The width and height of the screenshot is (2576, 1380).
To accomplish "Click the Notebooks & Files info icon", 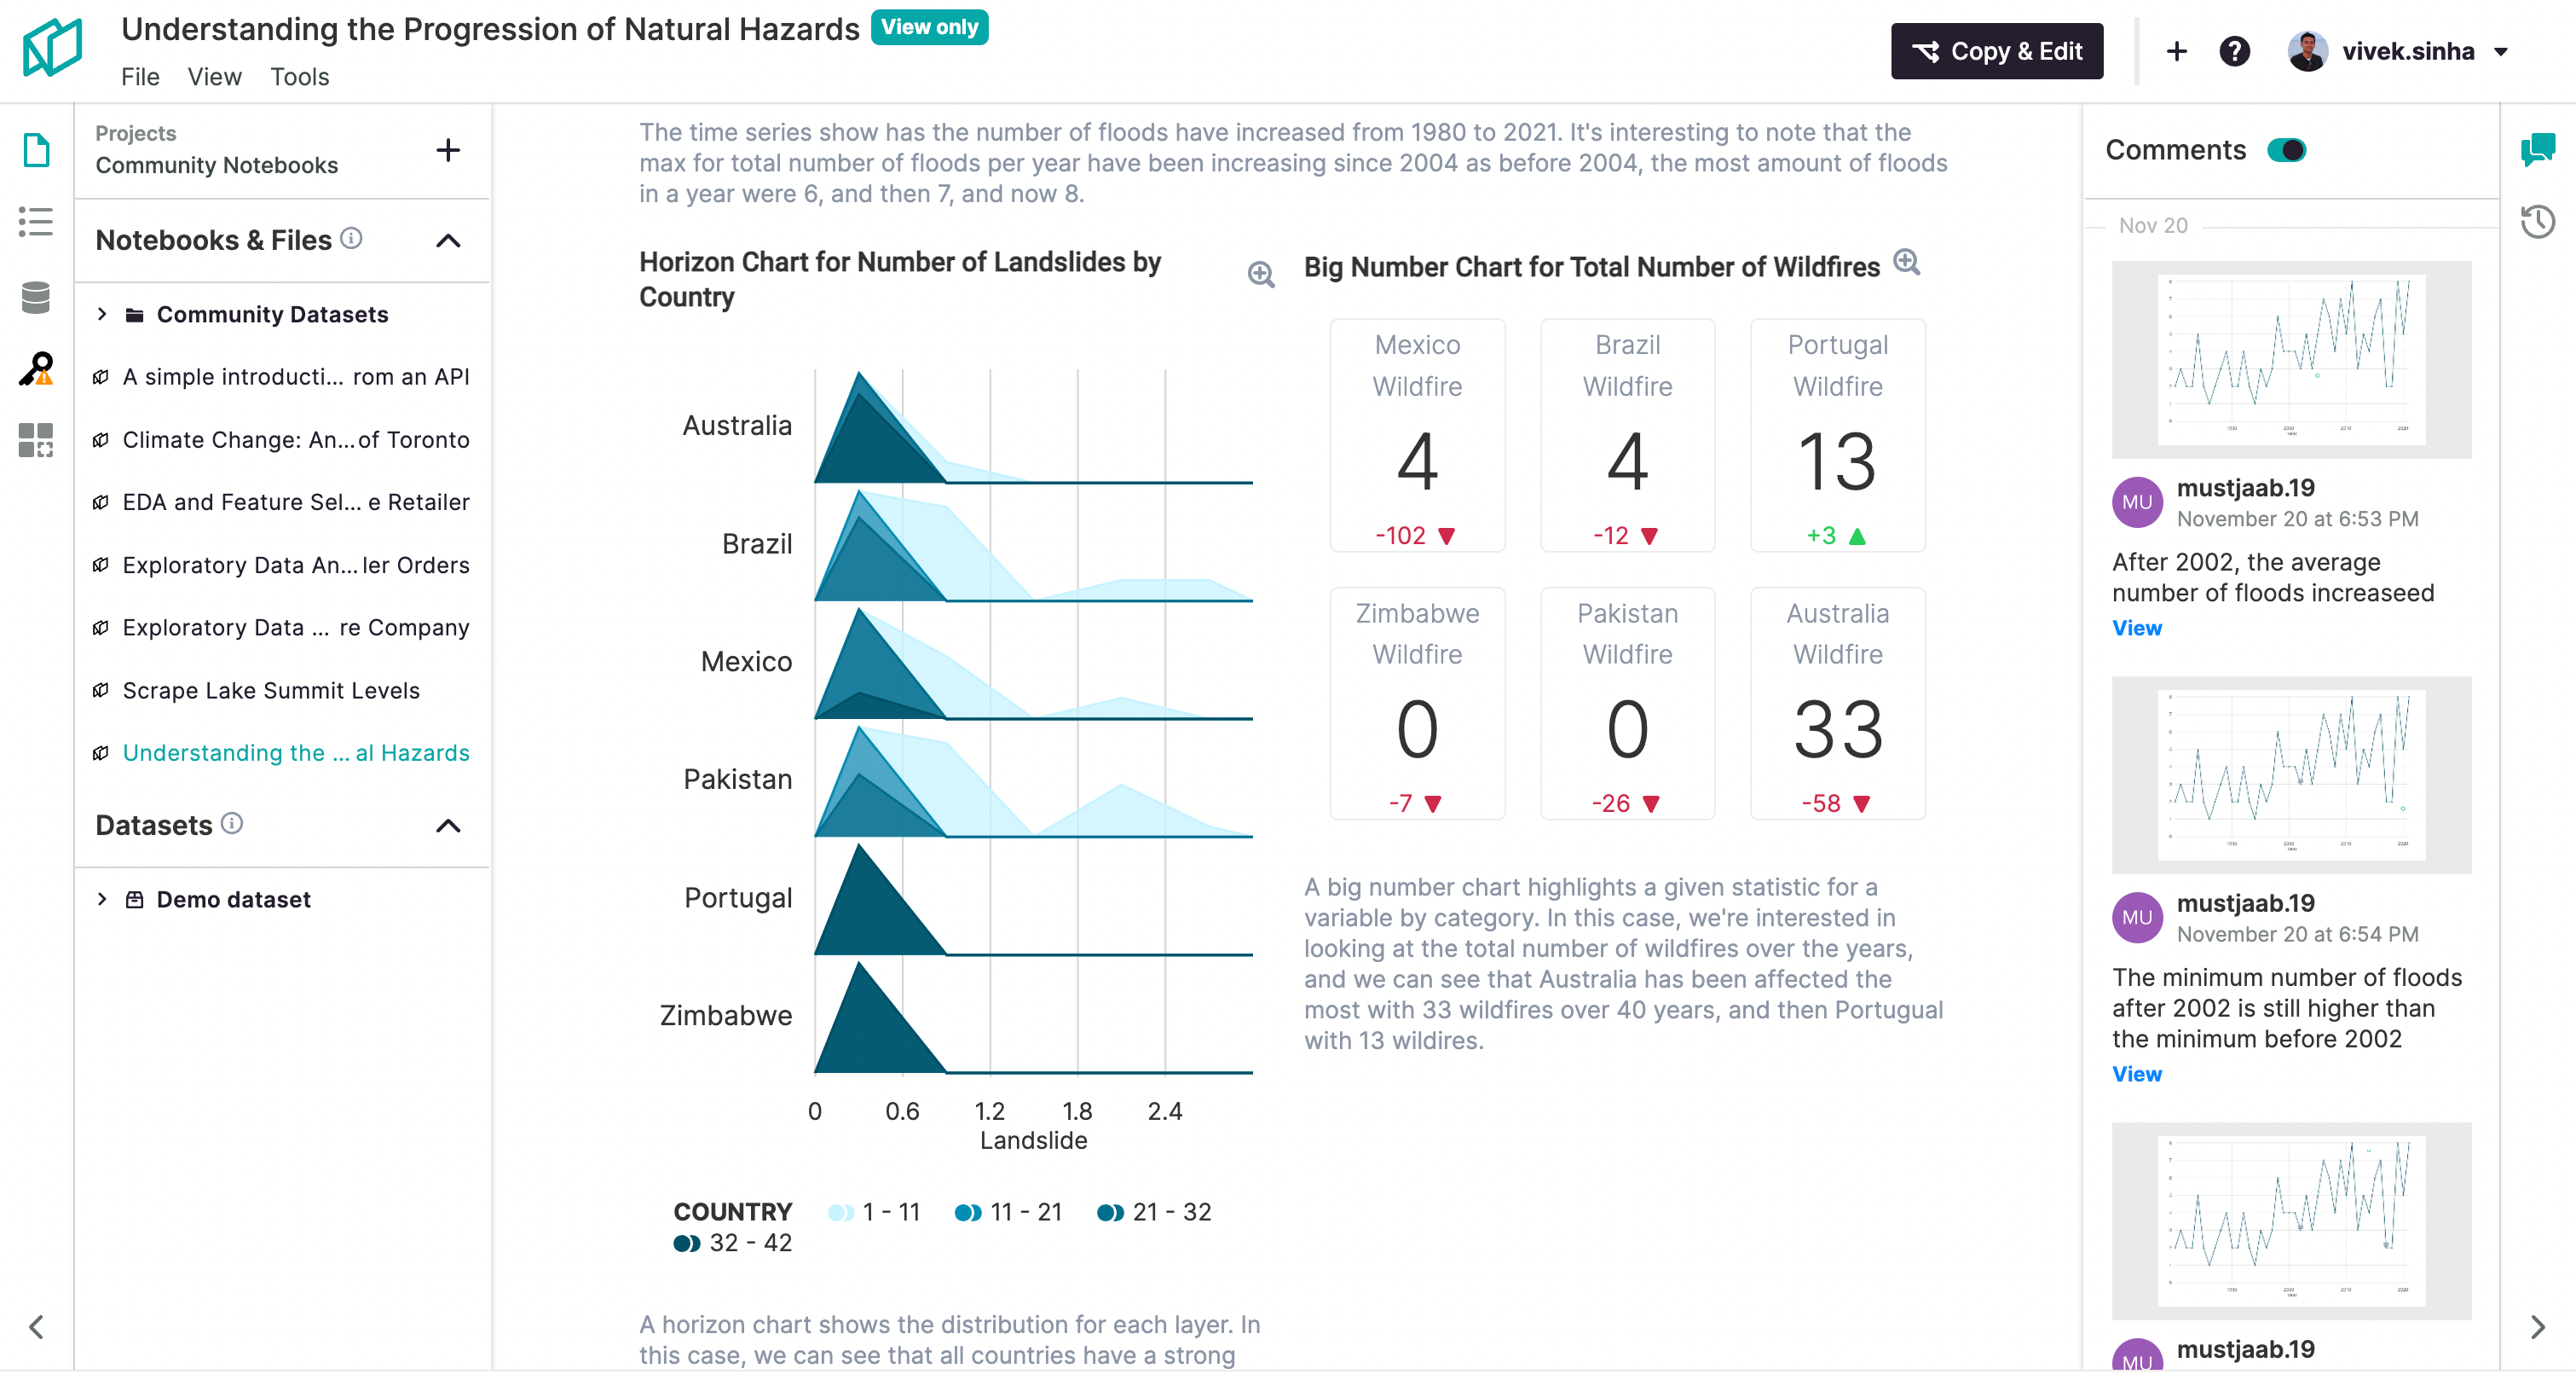I will [351, 239].
